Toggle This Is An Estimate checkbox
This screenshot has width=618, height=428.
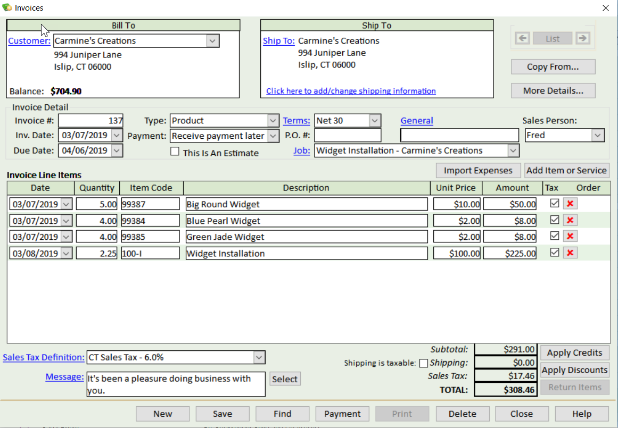tap(175, 152)
